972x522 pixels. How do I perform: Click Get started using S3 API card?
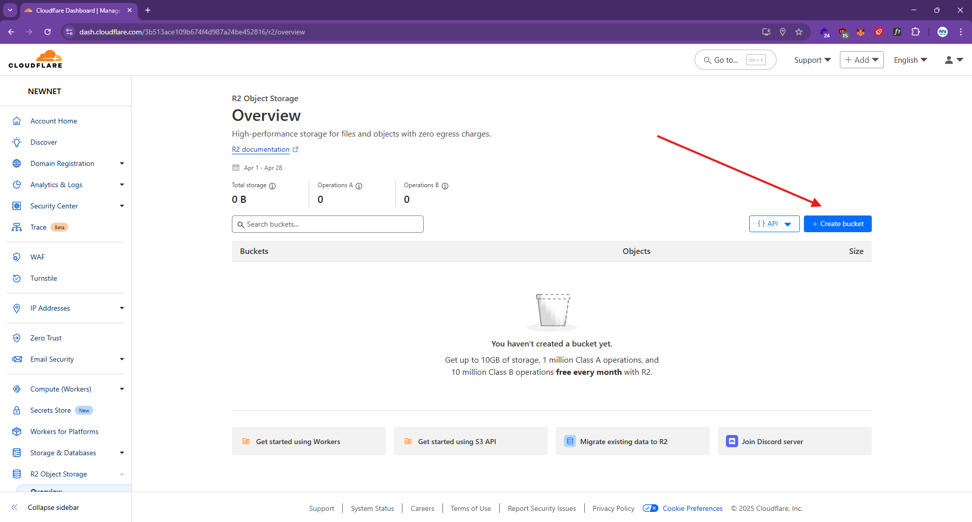[471, 441]
